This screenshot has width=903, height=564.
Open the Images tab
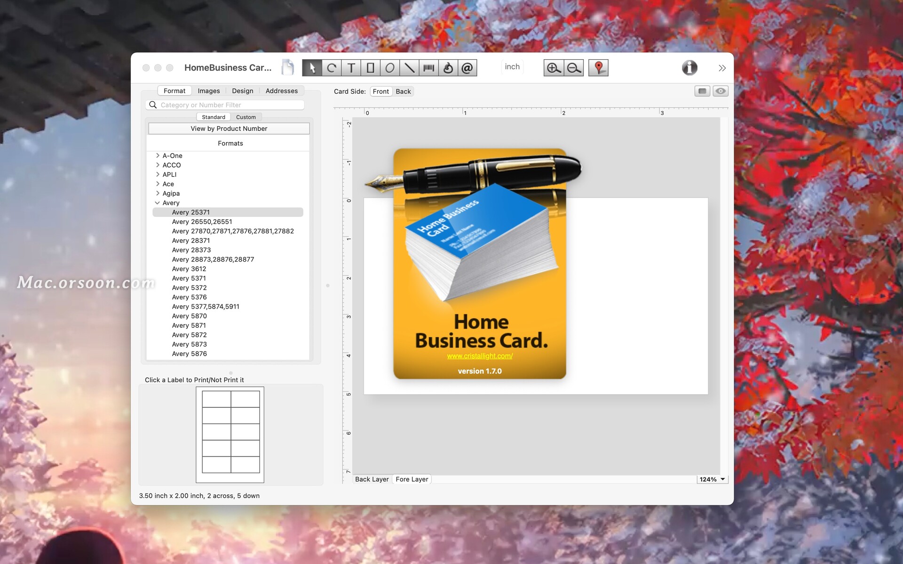tap(209, 91)
